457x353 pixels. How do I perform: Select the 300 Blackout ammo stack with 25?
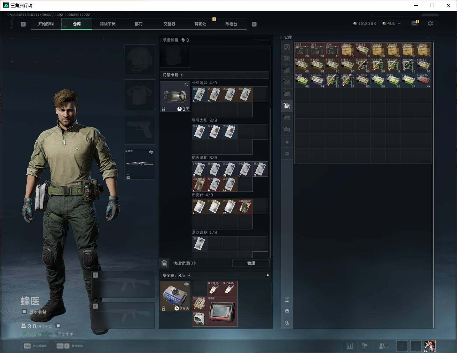tap(409, 65)
